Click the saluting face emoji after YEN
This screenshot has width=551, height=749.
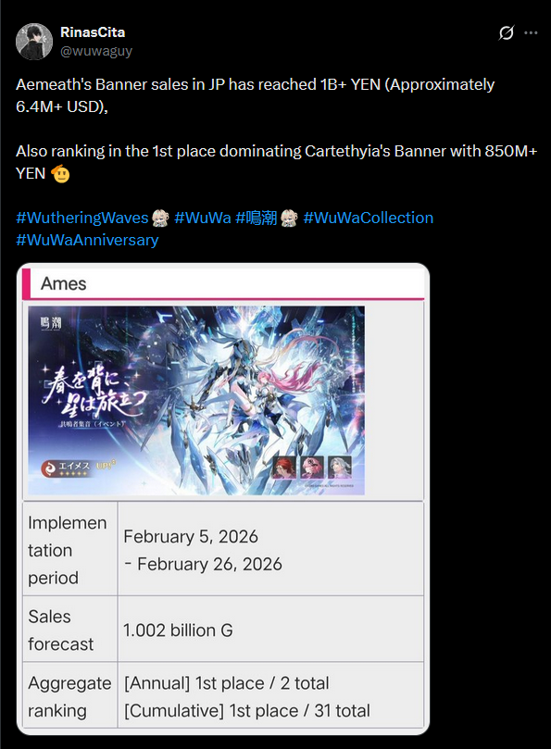(60, 173)
